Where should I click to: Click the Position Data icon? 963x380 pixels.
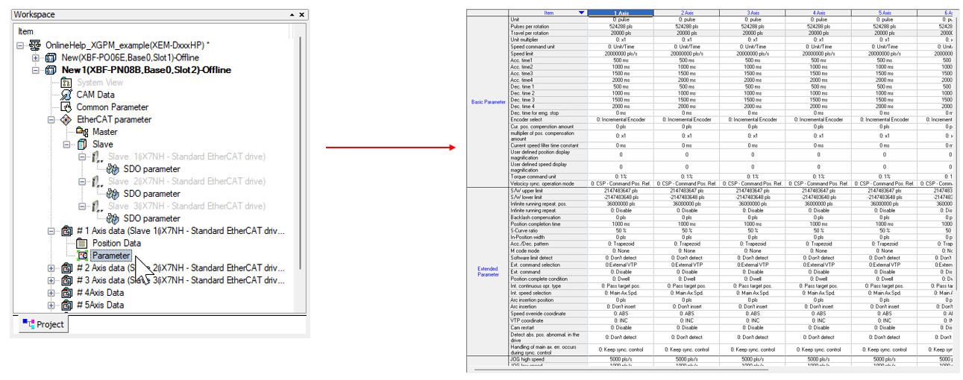[x=82, y=243]
